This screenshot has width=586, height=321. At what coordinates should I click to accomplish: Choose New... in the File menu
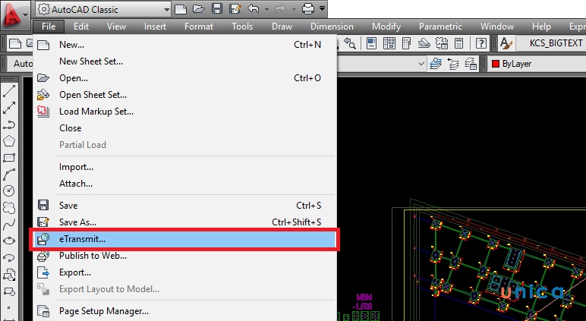click(184, 45)
